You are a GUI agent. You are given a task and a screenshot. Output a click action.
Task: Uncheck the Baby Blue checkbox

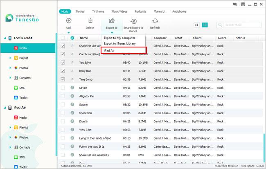[x=63, y=71]
